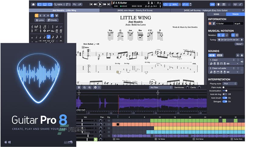
Task: Open the 2. Clean w/Leslie sound selector
Action: pos(222,68)
